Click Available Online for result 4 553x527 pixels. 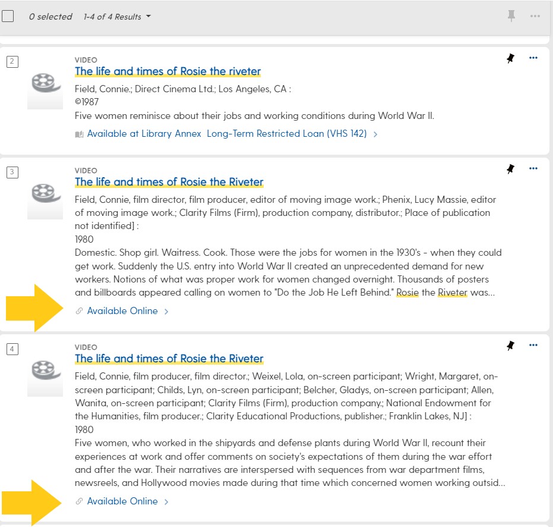point(122,501)
